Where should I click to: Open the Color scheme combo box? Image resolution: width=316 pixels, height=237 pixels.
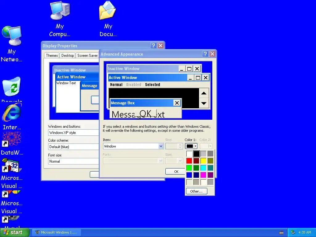73,147
